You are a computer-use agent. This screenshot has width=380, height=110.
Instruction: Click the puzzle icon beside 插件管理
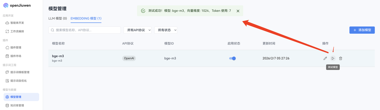coord(7,47)
